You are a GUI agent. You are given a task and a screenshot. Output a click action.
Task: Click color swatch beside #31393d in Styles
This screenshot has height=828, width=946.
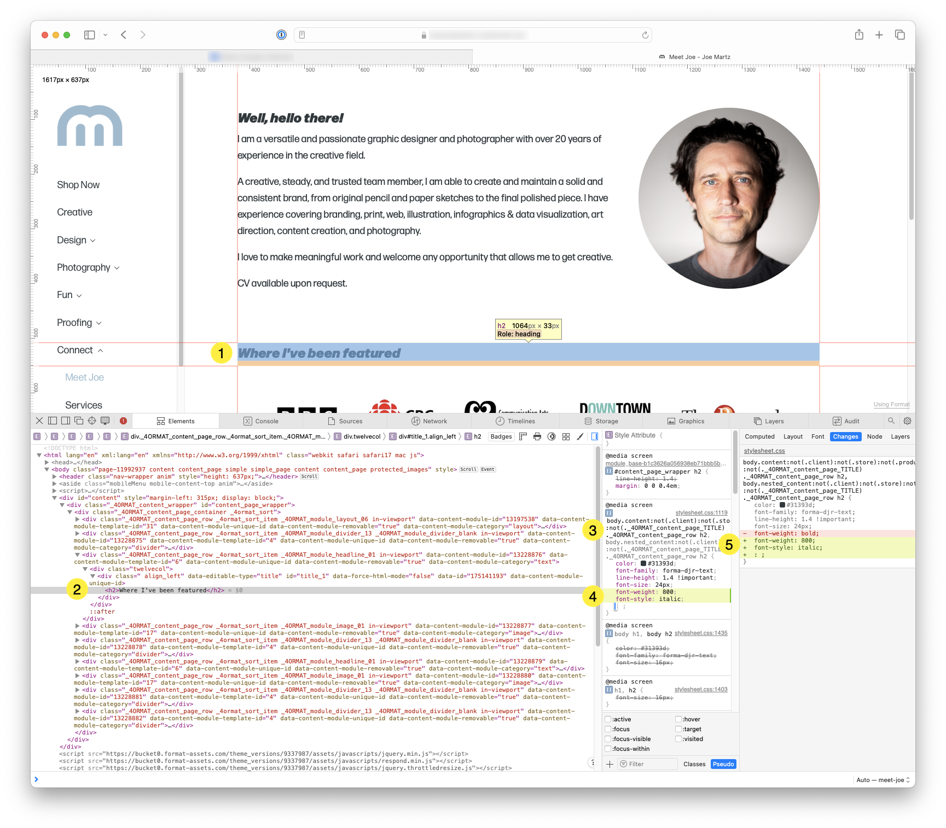643,563
